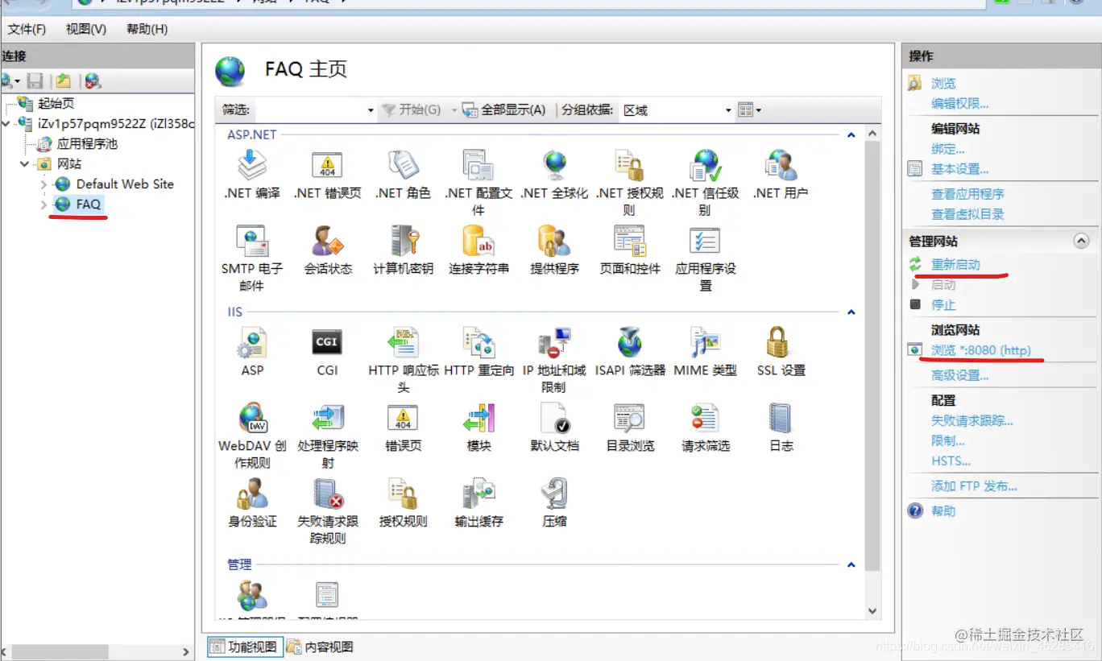Click the 浏览 *:8080 (http) link
Image resolution: width=1102 pixels, height=661 pixels.
(x=981, y=350)
